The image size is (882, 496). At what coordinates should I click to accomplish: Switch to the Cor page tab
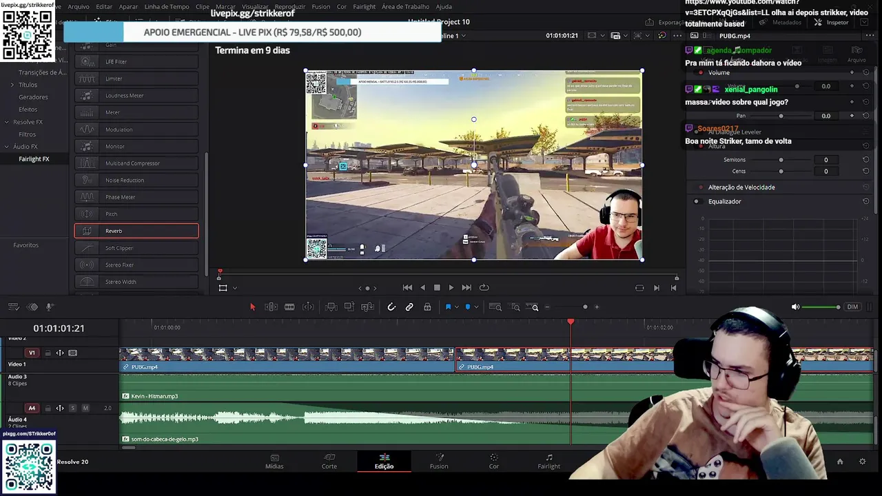tap(494, 462)
